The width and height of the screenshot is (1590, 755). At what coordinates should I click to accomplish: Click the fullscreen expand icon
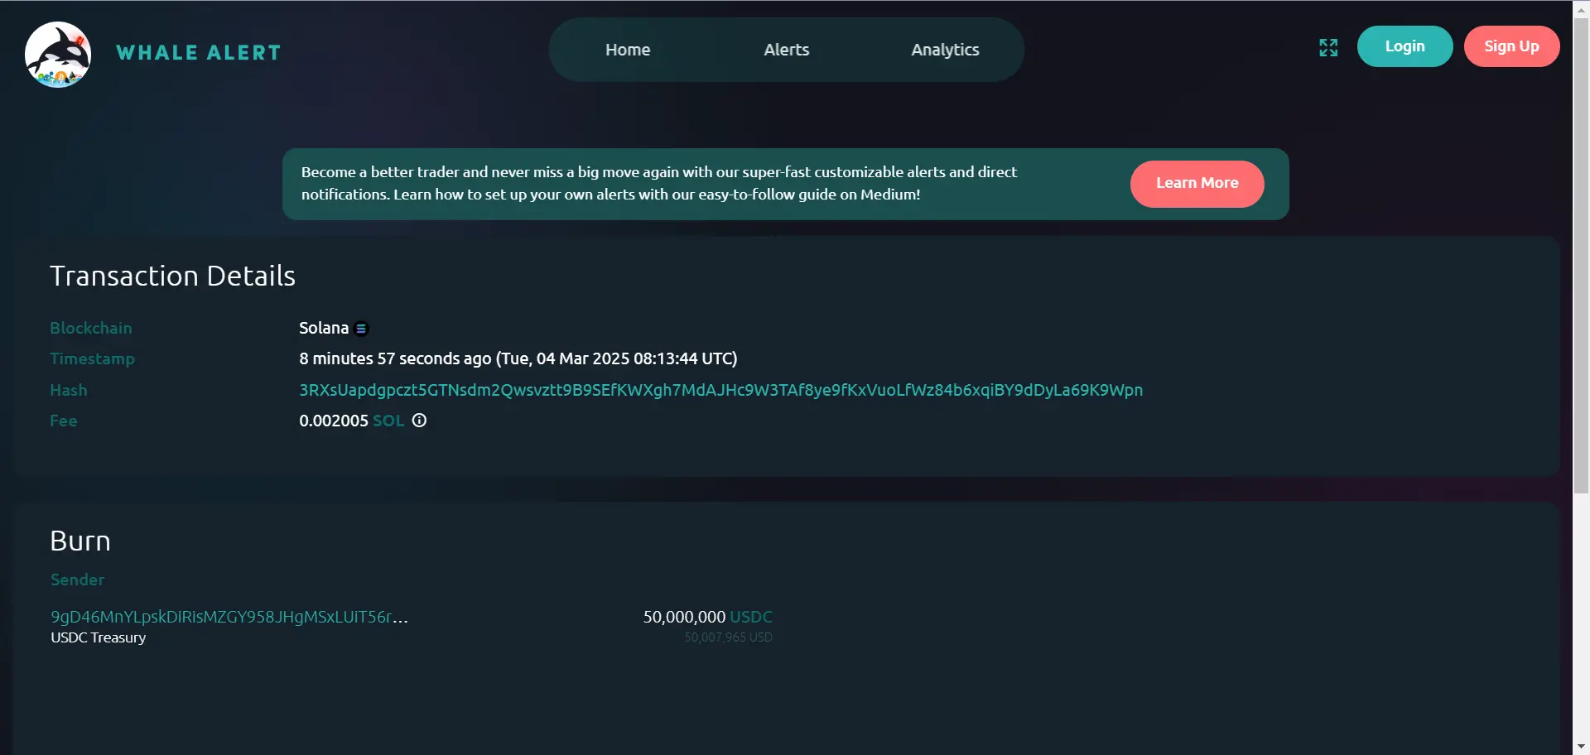(1328, 48)
